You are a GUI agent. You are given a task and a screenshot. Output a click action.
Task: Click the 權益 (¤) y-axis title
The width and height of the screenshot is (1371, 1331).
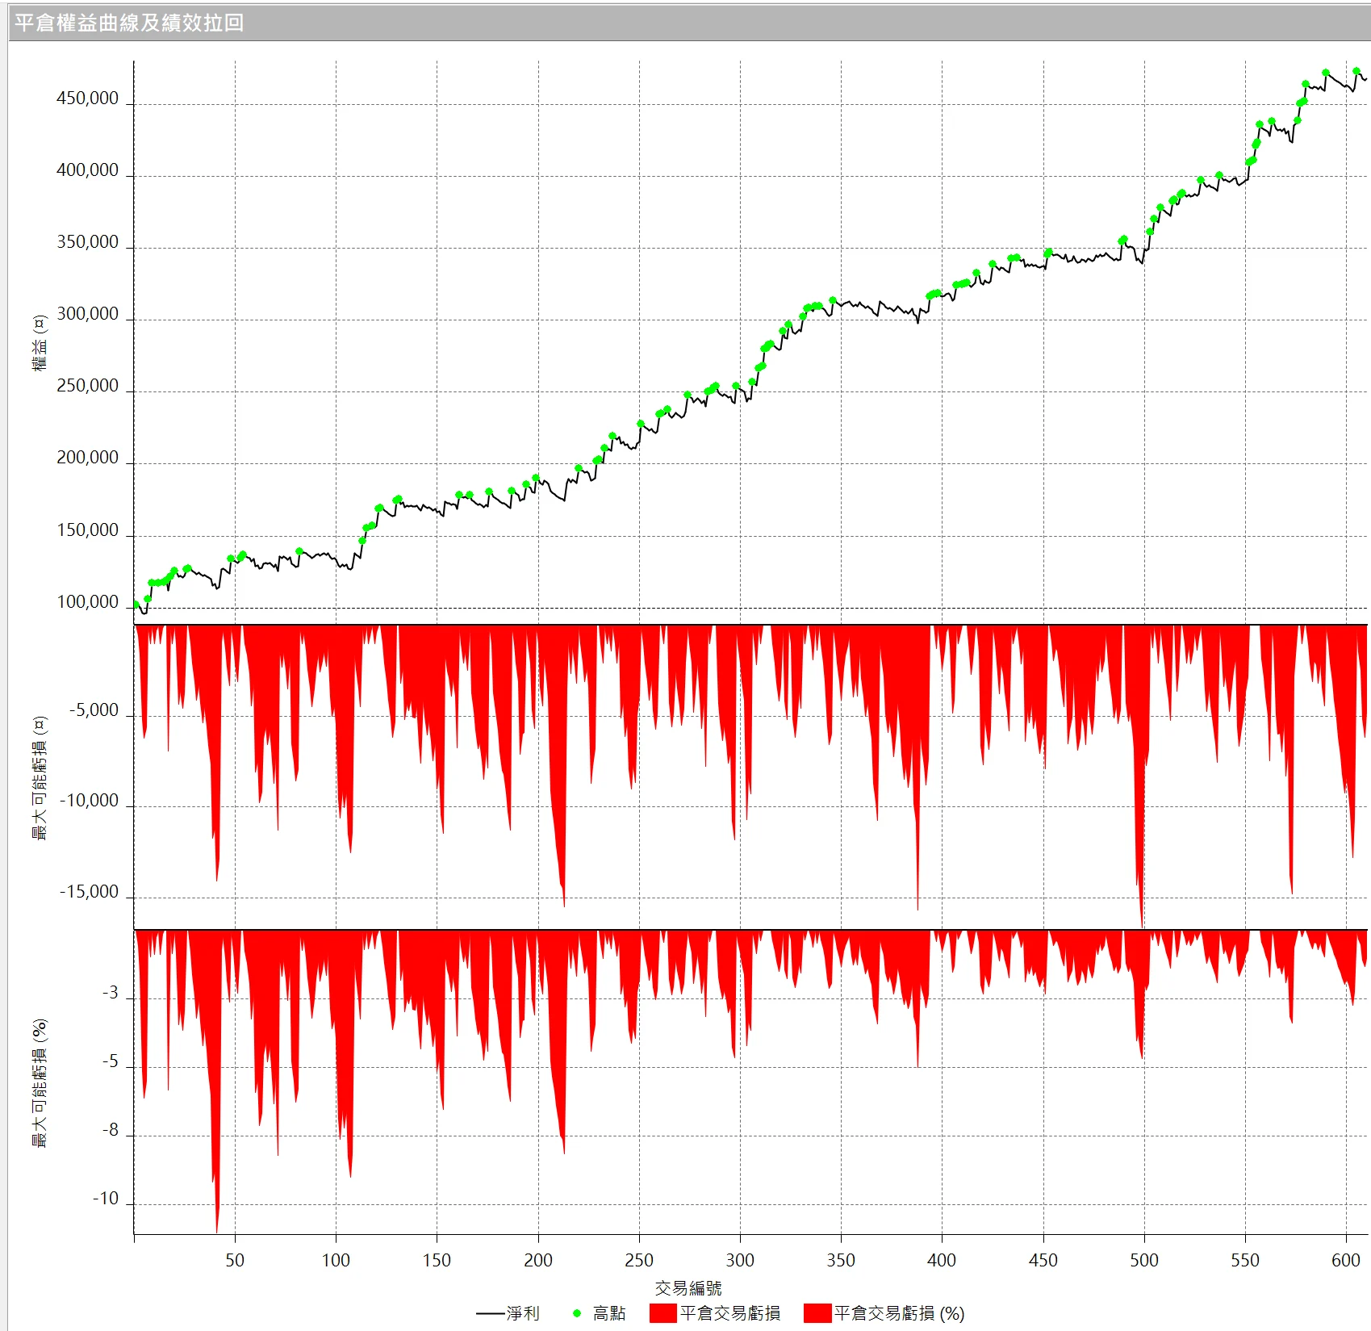click(x=40, y=342)
